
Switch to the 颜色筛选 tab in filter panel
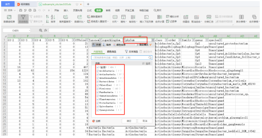112,51
